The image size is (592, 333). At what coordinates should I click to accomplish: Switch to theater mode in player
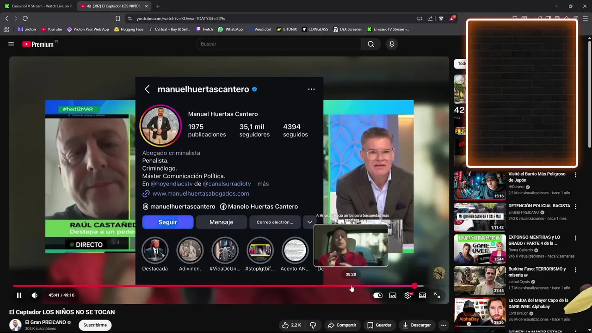click(x=422, y=296)
